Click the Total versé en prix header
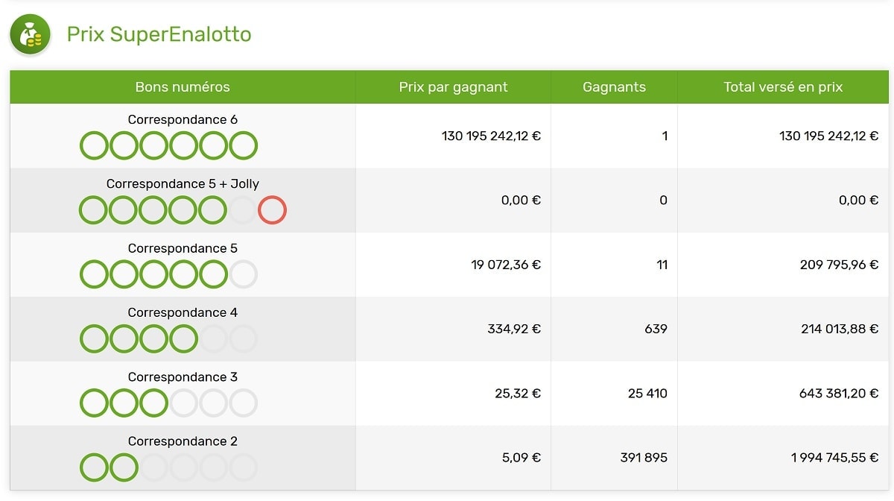This screenshot has width=894, height=501. (x=783, y=87)
